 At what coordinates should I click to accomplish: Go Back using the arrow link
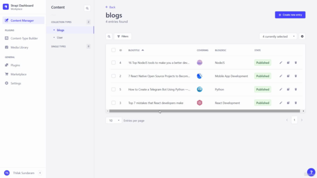click(x=110, y=7)
